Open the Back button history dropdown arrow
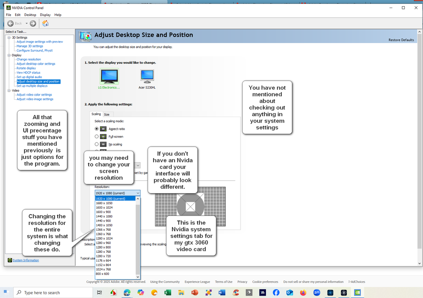The width and height of the screenshot is (423, 298). tap(26, 23)
